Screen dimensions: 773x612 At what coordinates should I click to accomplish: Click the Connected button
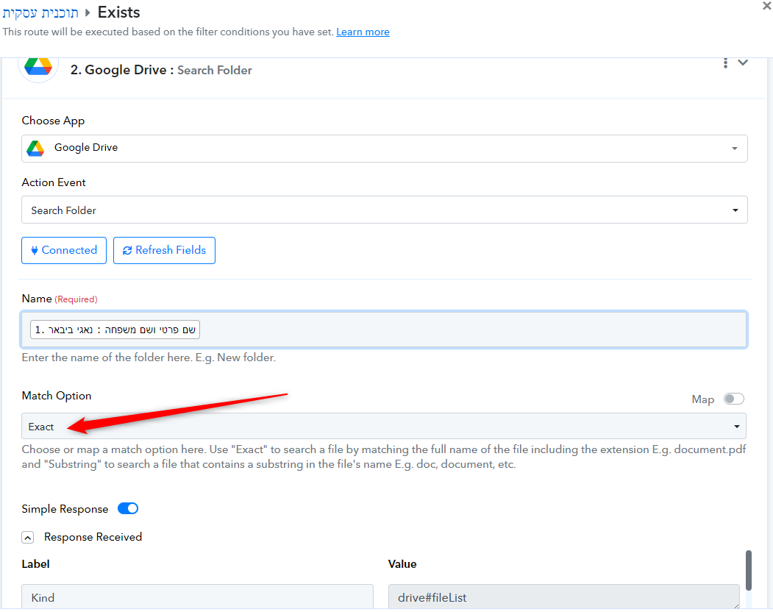click(64, 251)
